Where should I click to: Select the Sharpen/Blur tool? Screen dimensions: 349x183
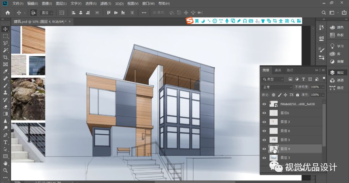(5, 121)
